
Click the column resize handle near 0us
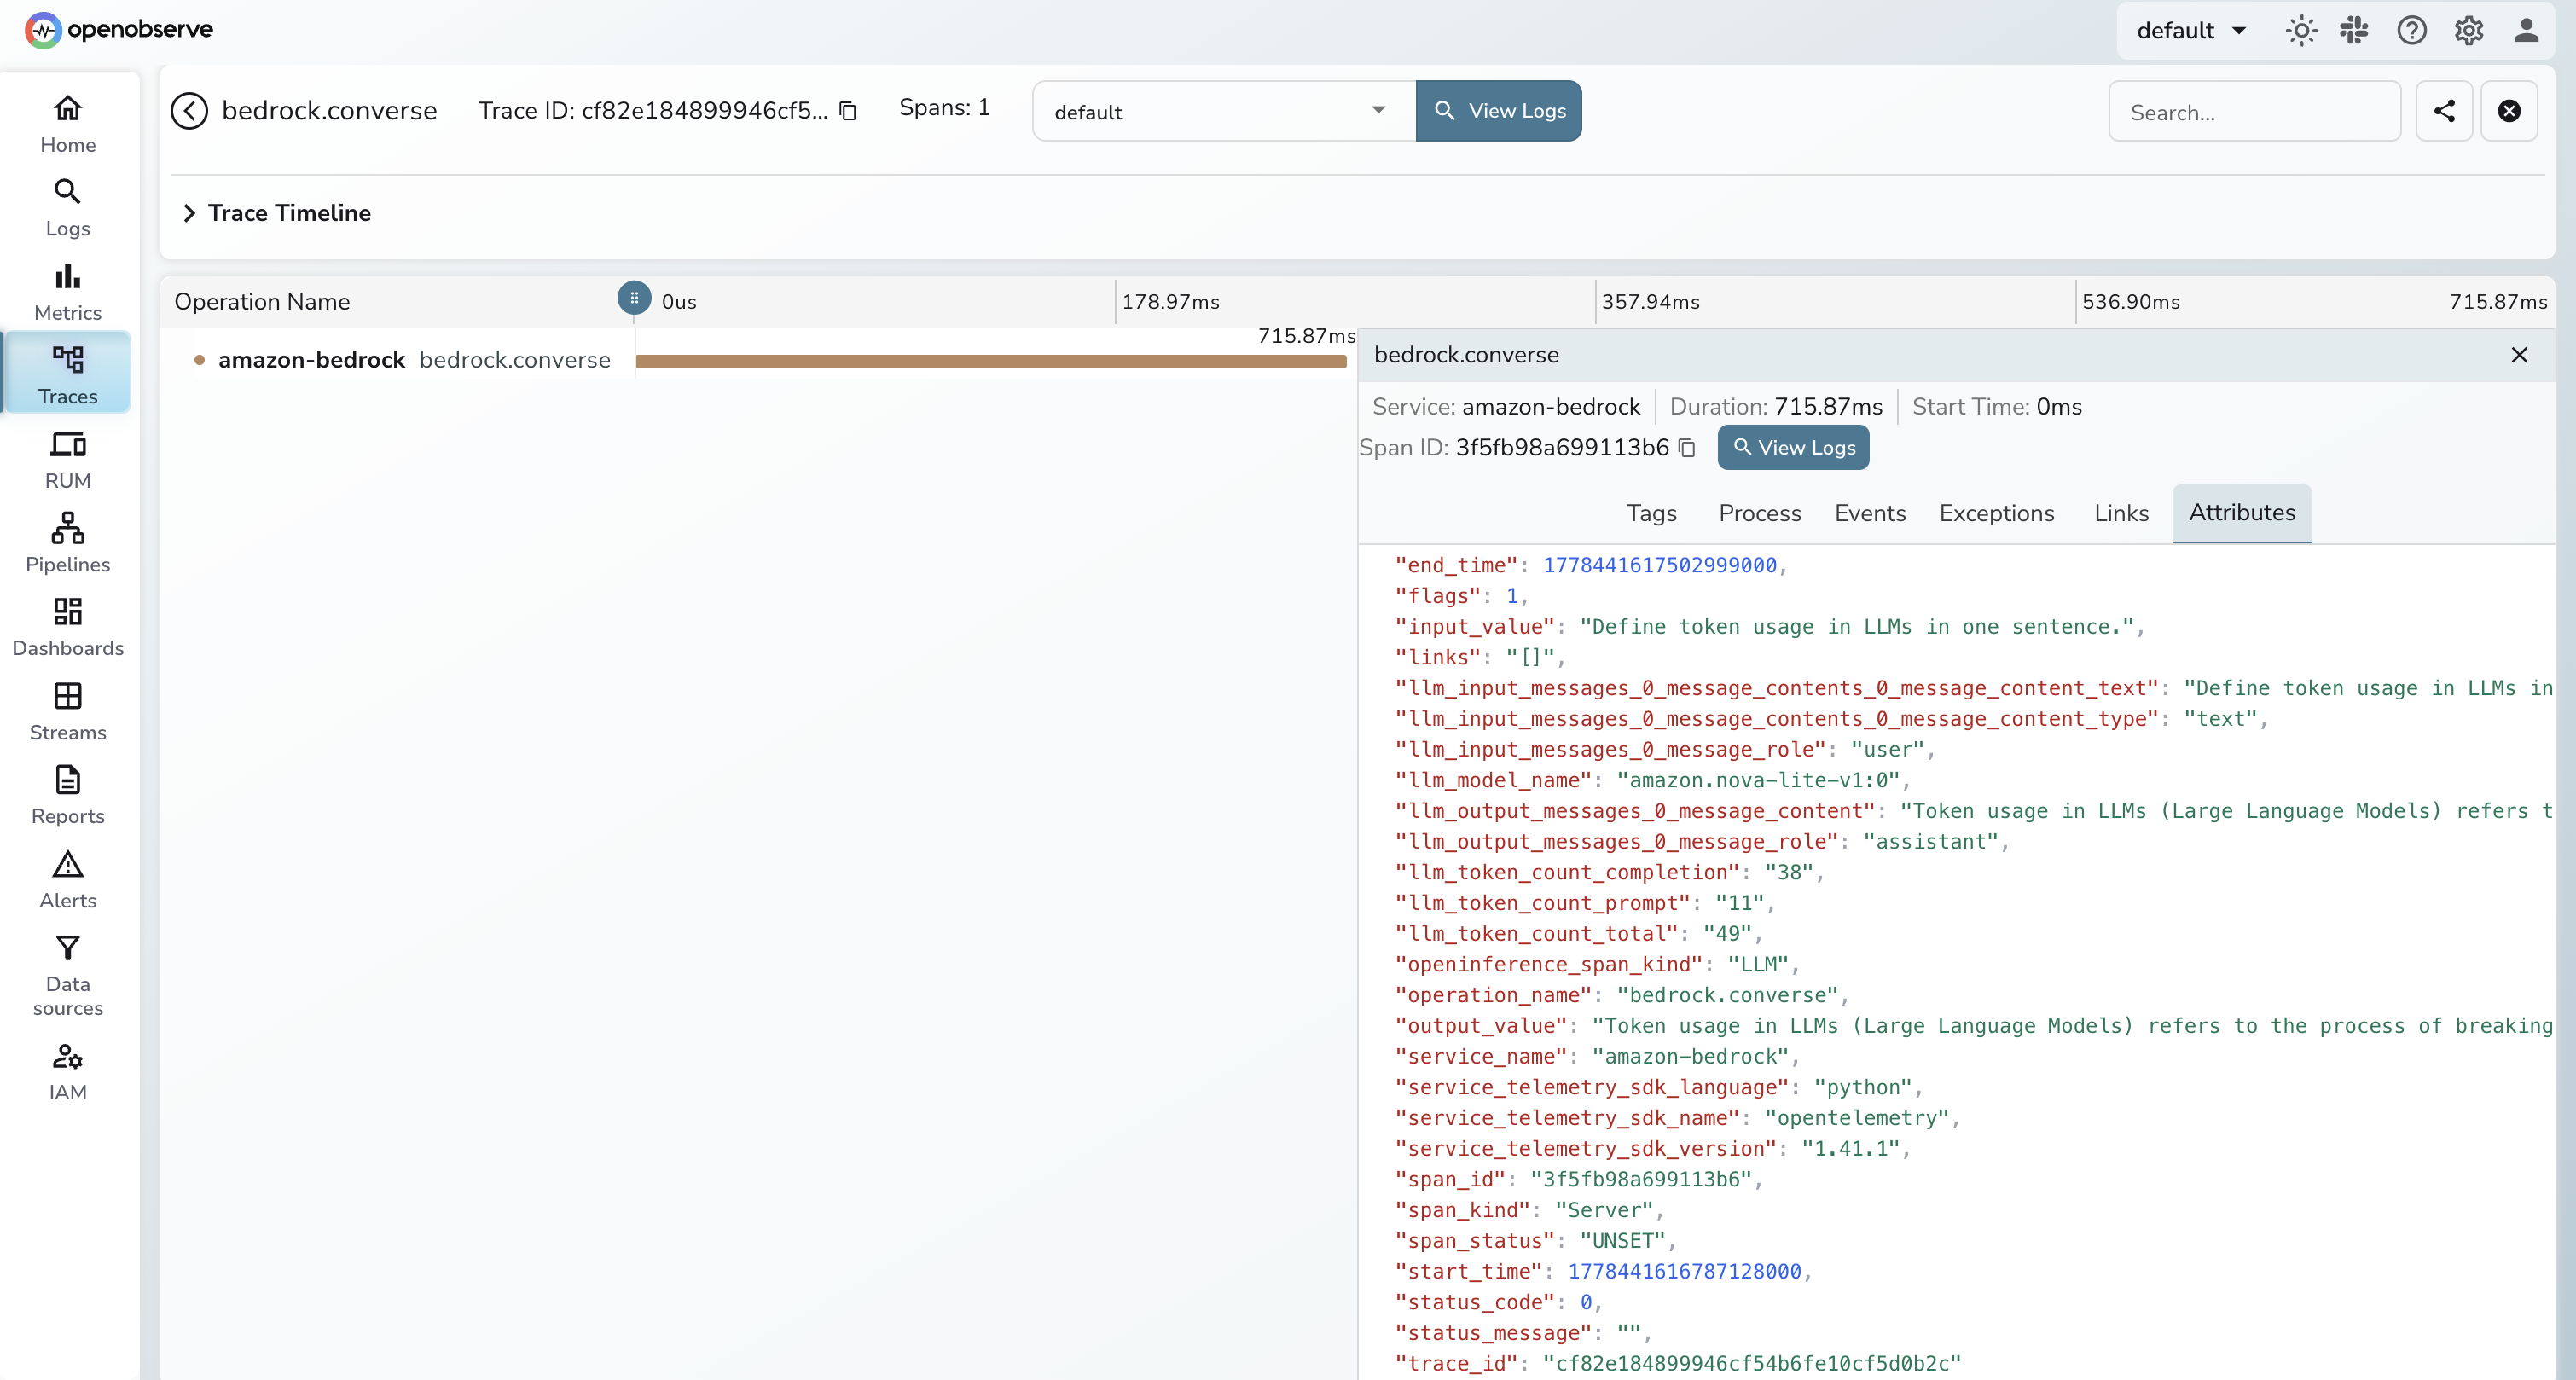tap(634, 298)
